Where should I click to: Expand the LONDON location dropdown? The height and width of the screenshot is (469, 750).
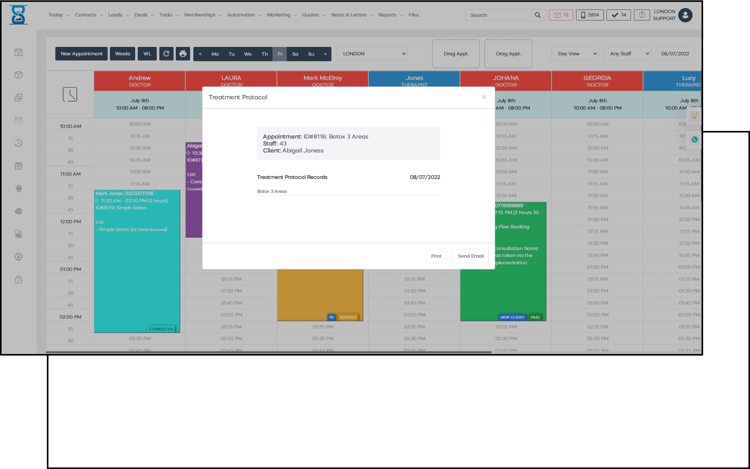pyautogui.click(x=371, y=54)
